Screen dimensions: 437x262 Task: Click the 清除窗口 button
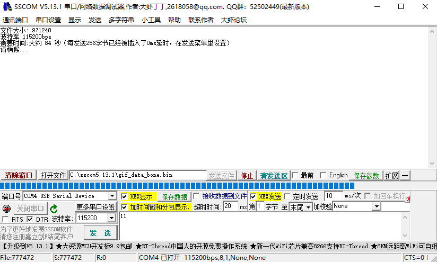click(19, 176)
